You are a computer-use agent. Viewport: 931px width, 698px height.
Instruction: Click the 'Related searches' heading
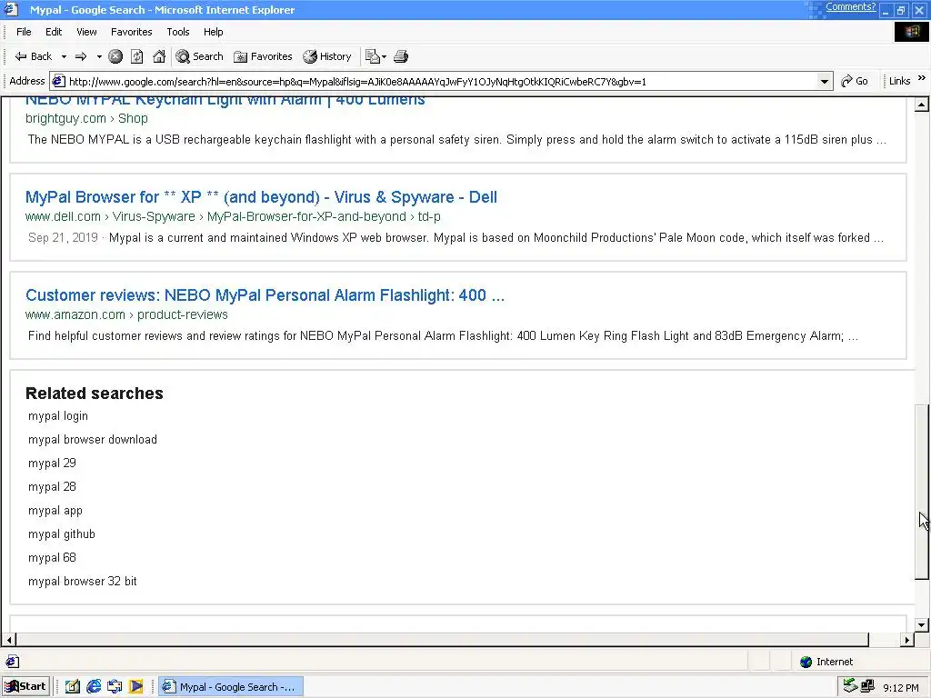pos(95,393)
